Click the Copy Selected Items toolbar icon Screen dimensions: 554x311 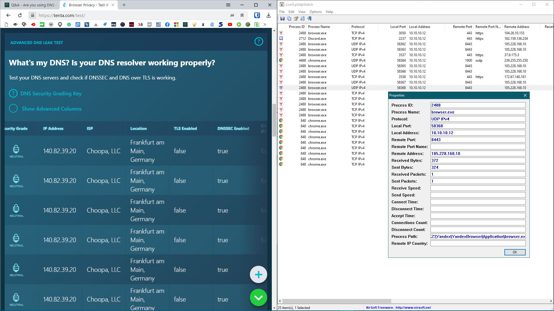pyautogui.click(x=289, y=19)
